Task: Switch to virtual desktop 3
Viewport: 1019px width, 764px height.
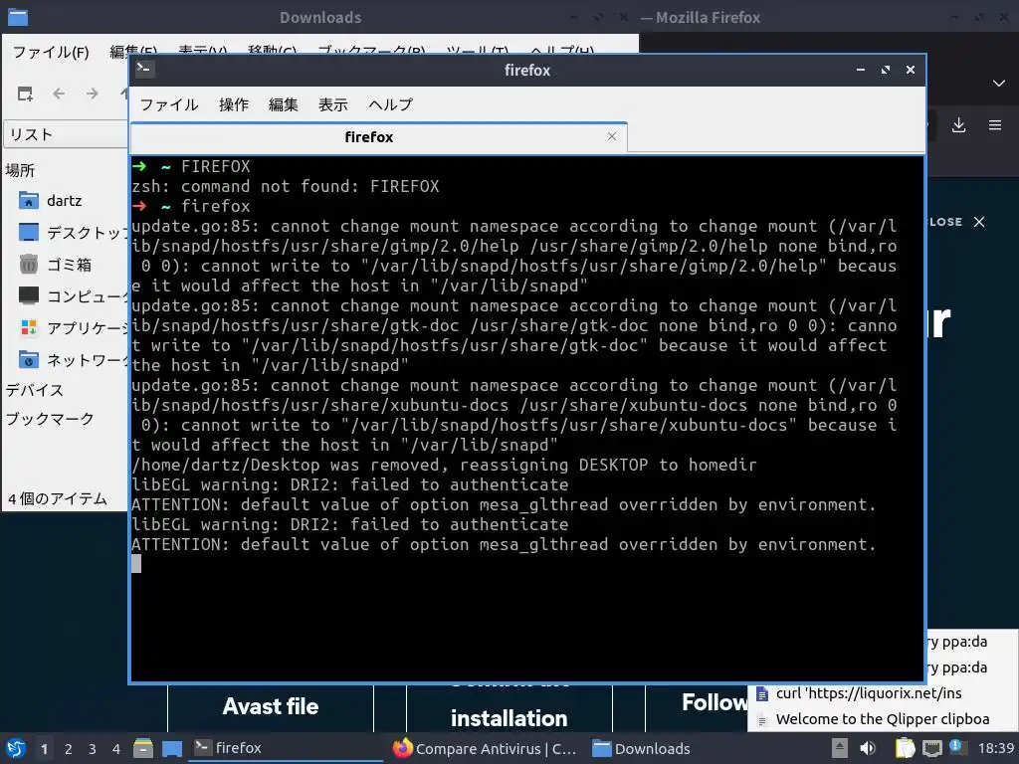Action: click(x=93, y=749)
